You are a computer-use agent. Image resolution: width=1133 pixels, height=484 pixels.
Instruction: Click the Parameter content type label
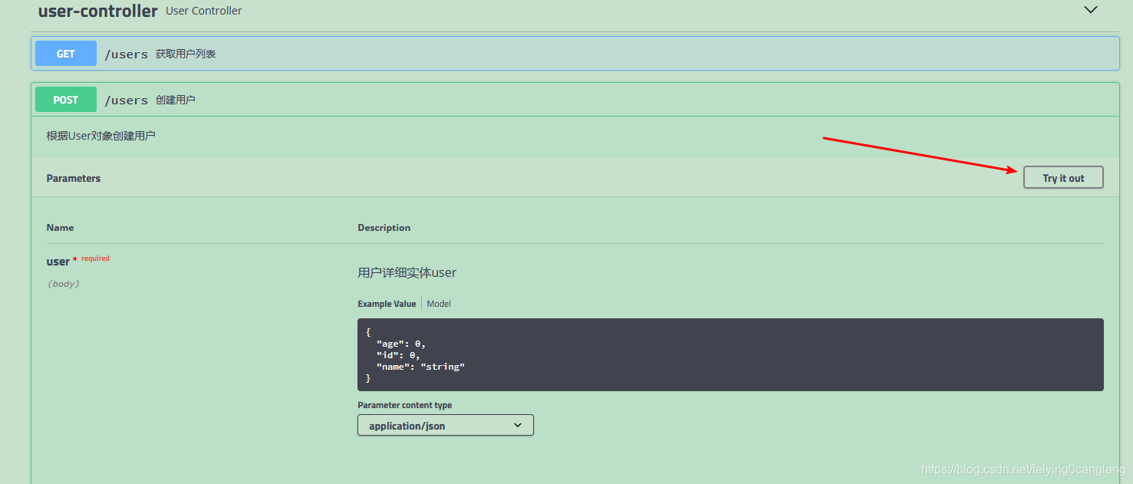click(x=405, y=405)
